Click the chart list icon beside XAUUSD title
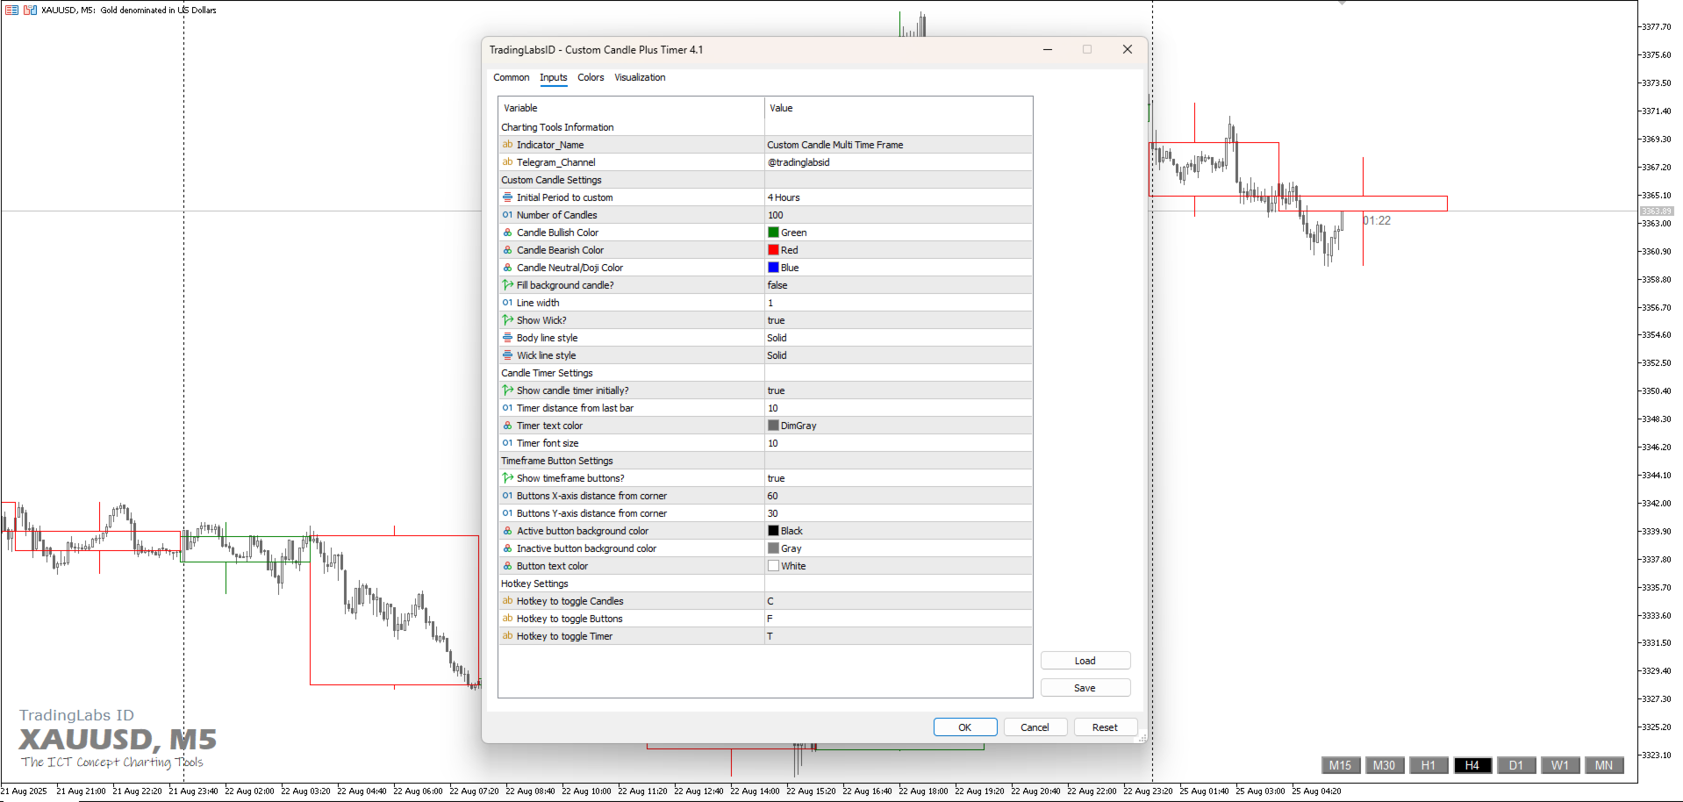Screen dimensions: 1683x802 coord(11,10)
